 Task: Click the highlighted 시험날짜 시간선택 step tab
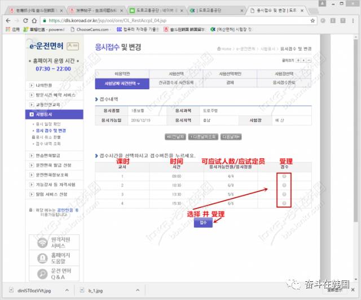pos(122,84)
